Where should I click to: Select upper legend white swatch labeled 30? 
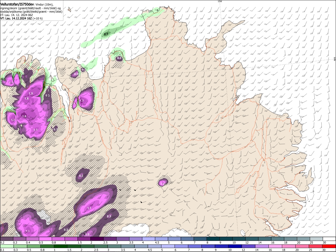(329, 239)
